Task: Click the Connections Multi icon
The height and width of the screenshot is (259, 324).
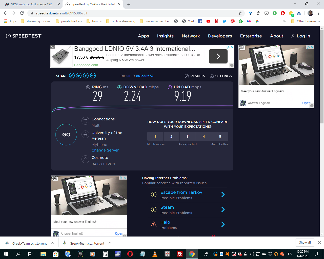Action: coord(86,121)
